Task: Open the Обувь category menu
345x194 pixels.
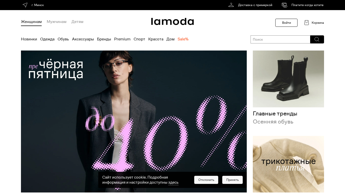Action: 63,39
